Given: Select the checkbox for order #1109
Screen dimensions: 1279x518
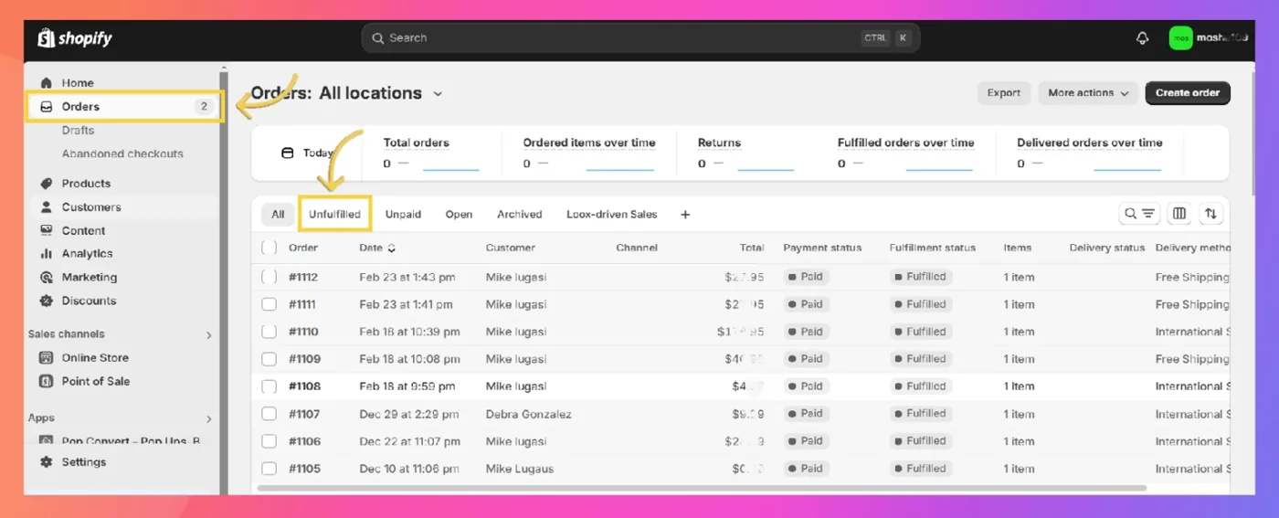Looking at the screenshot, I should pos(269,359).
